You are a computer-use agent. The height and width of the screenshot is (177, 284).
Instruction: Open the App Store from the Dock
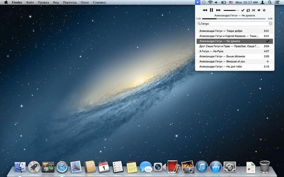[x=216, y=167]
